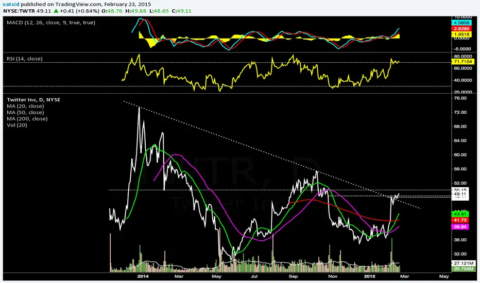Viewport: 480px width, 283px height.
Task: Click the yellow 71.7154 RSI value label
Action: coord(463,62)
